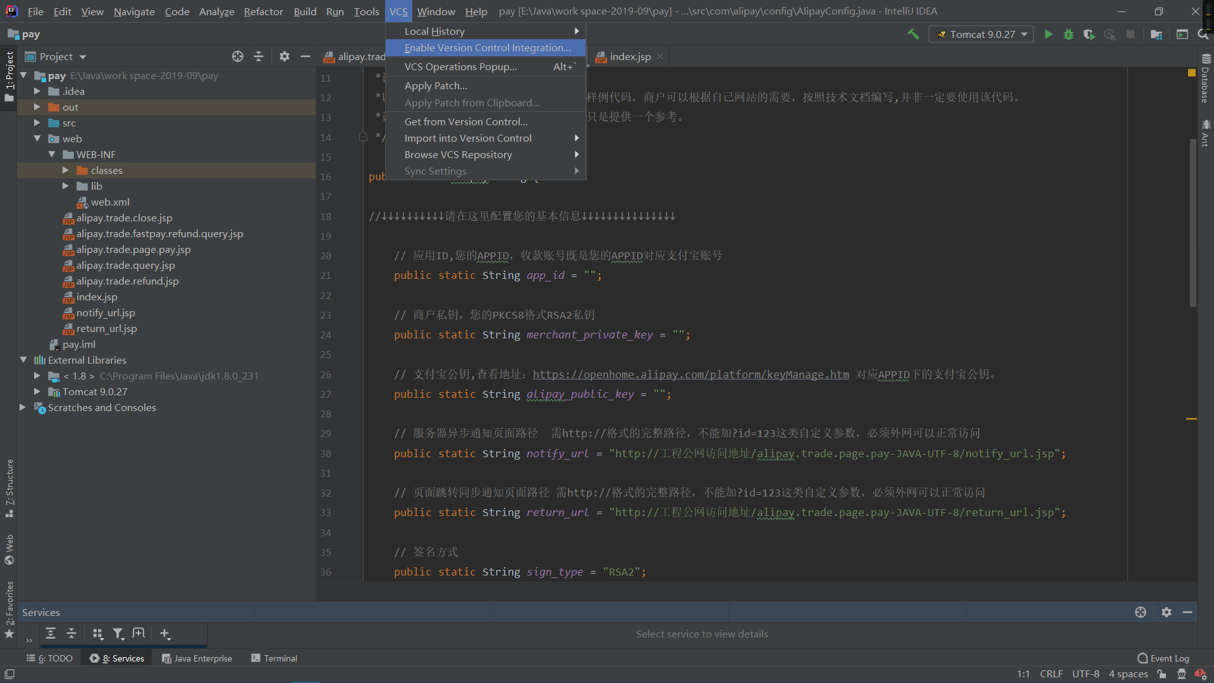Open Tomcat 9.0.27 run configuration dropdown
The image size is (1214, 683).
981,35
